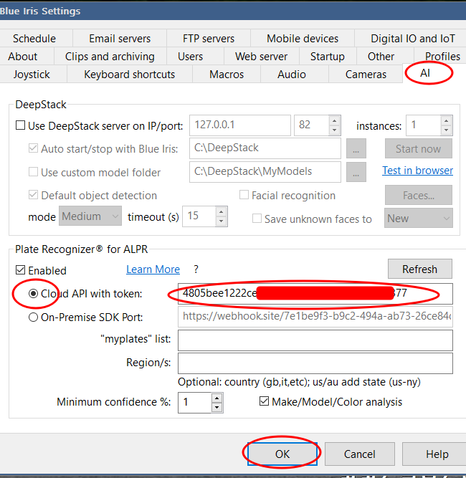Open the Web server tab

pyautogui.click(x=262, y=57)
